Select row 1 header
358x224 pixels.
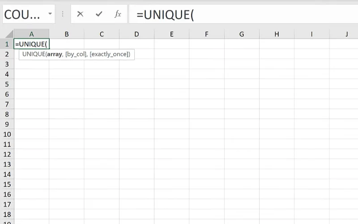point(7,44)
